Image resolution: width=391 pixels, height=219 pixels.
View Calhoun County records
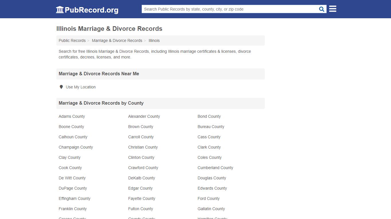tap(73, 137)
